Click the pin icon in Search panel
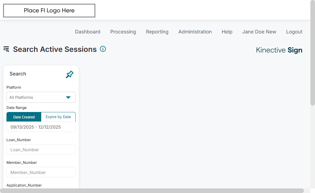This screenshot has height=193, width=315. tap(70, 74)
